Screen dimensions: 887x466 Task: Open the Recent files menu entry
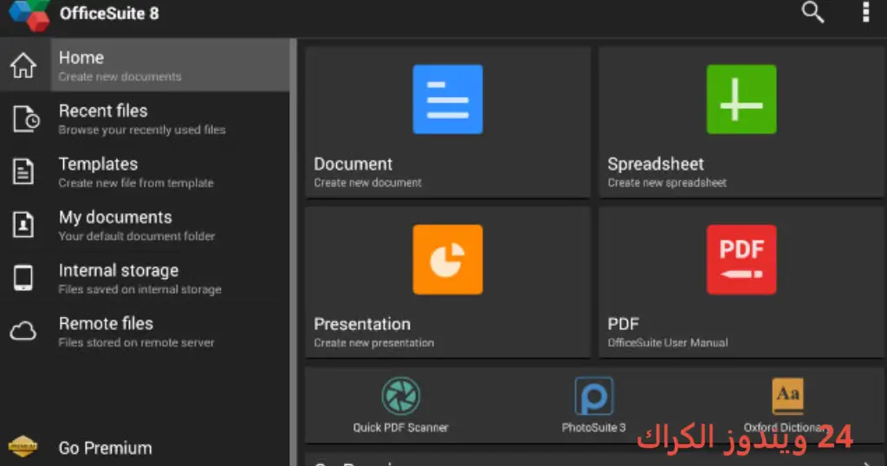tap(145, 119)
